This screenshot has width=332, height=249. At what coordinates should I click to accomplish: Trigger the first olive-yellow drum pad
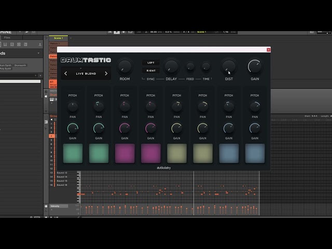[177, 154]
